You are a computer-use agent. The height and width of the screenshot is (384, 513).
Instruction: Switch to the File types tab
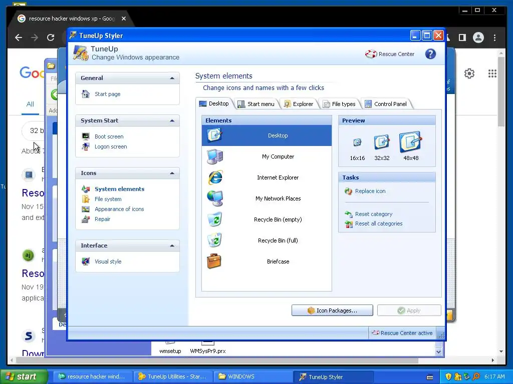point(339,104)
